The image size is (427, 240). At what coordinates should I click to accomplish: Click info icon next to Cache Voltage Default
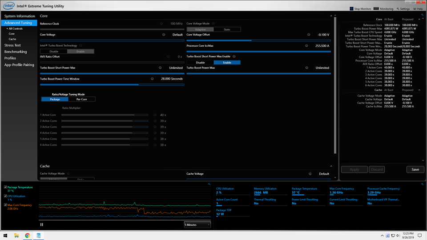click(310, 174)
